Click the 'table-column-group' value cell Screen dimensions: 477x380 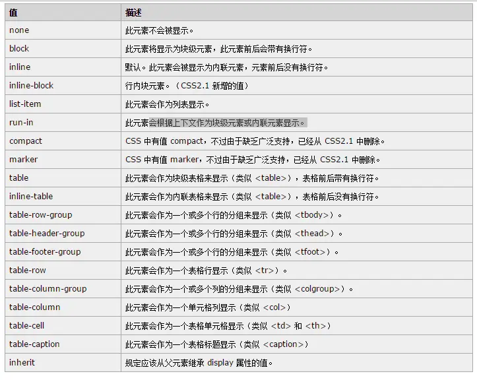click(x=63, y=289)
